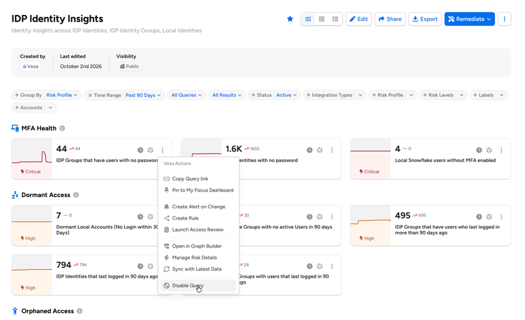Select Create Rule menu item
525x320 pixels.
tap(199, 218)
